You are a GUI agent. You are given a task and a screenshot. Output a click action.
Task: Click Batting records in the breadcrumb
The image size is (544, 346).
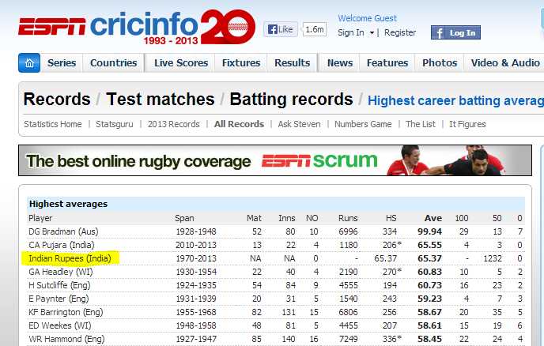coord(291,100)
